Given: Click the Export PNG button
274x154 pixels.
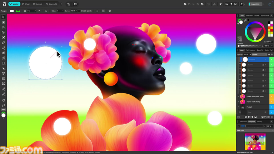Looking at the screenshot, I should (255, 4).
